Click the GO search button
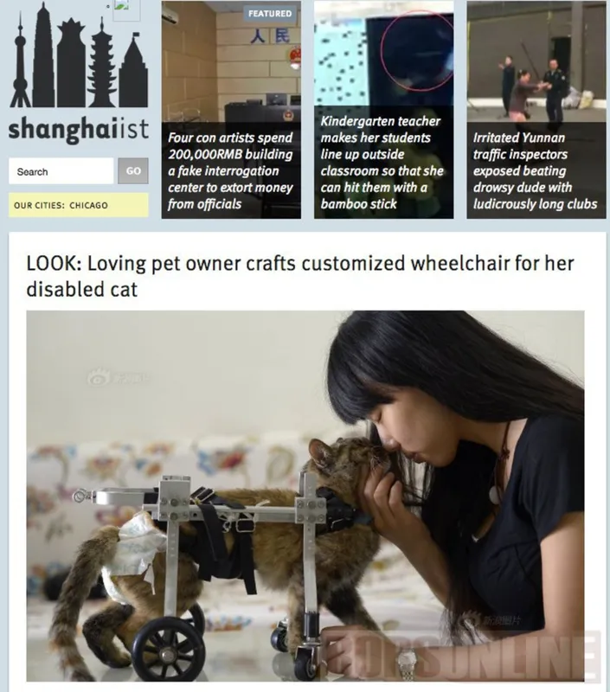This screenshot has height=692, width=610. pos(133,170)
